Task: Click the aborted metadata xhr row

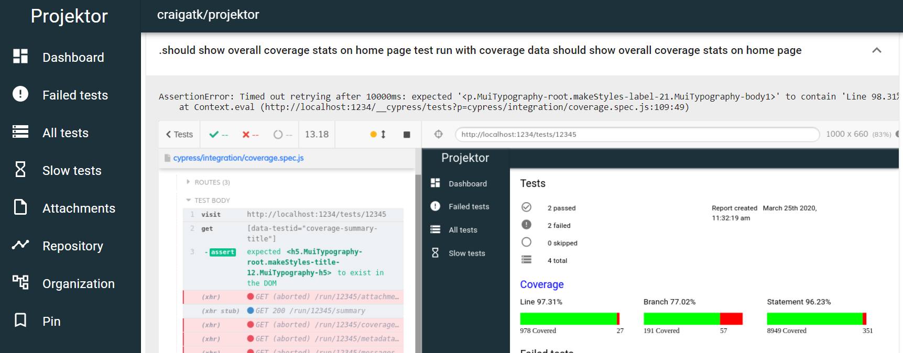Action: [293, 339]
